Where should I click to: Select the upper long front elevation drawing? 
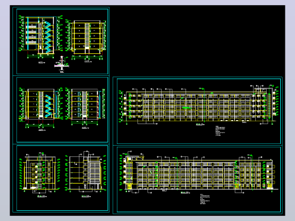199,105
